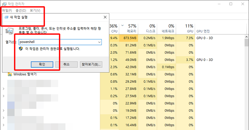This screenshot has height=130, width=249.
Task: Click the 찾아보기(B)... browse button
Action: pyautogui.click(x=91, y=64)
